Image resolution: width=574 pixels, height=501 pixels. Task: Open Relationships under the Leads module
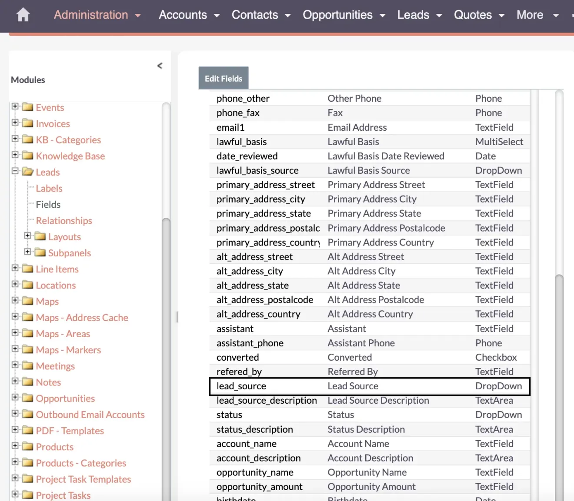pos(63,220)
